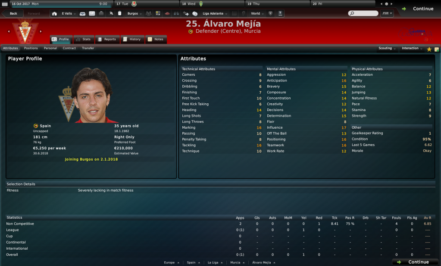
Task: Open the finances coins icon
Action: point(195,13)
